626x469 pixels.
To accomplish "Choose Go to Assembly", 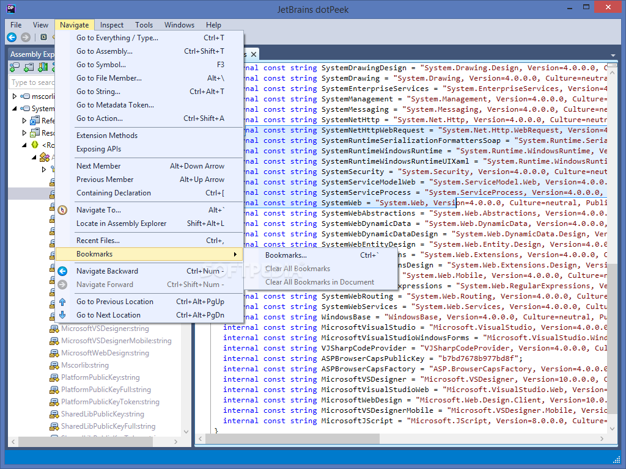I will (x=149, y=51).
